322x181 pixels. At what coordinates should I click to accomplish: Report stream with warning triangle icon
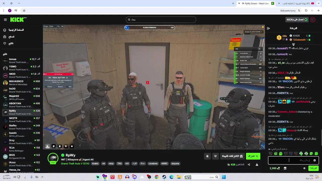pos(257,165)
